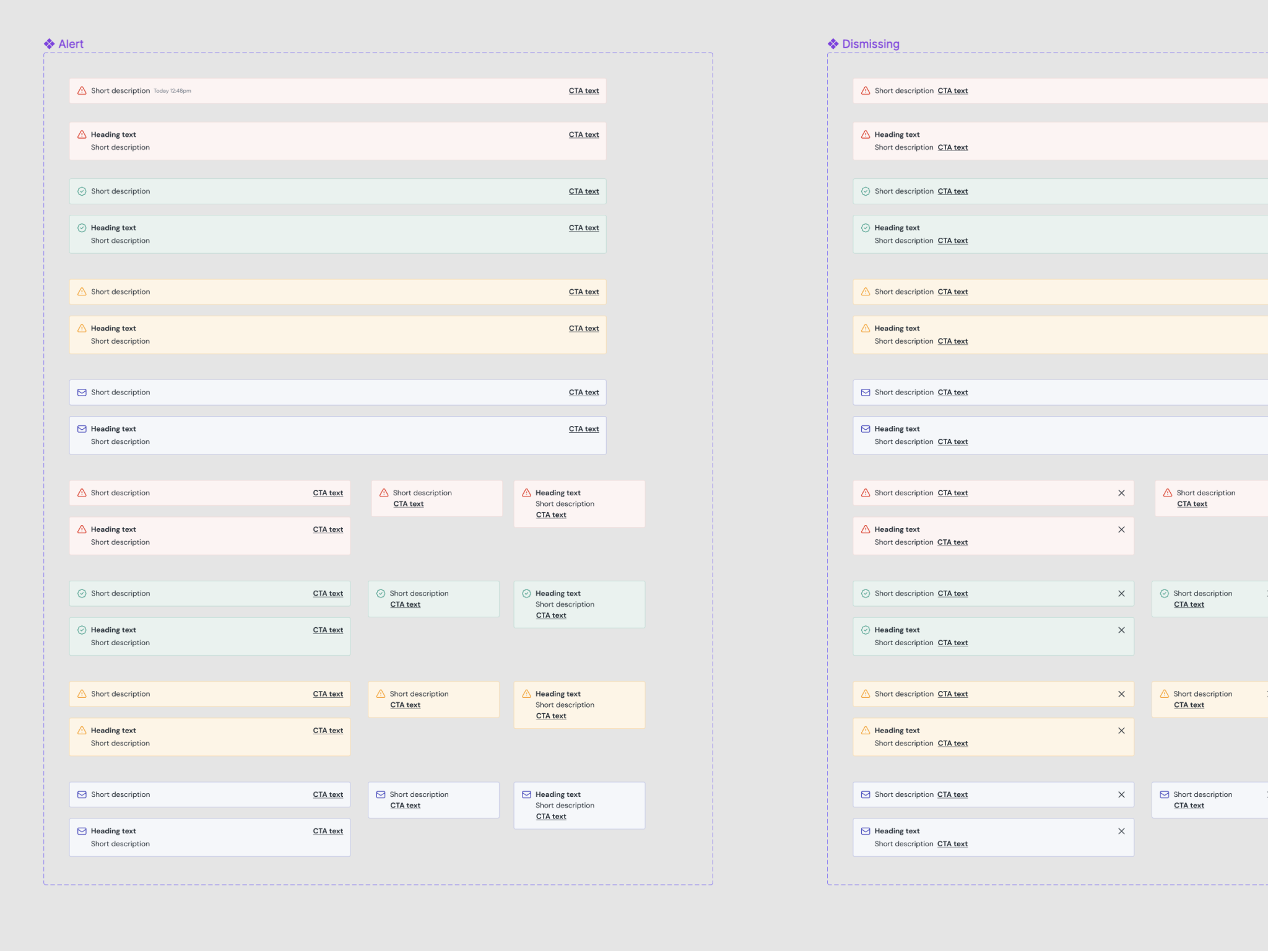
Task: Close the yellow single-line dismissible alert
Action: tap(1121, 694)
